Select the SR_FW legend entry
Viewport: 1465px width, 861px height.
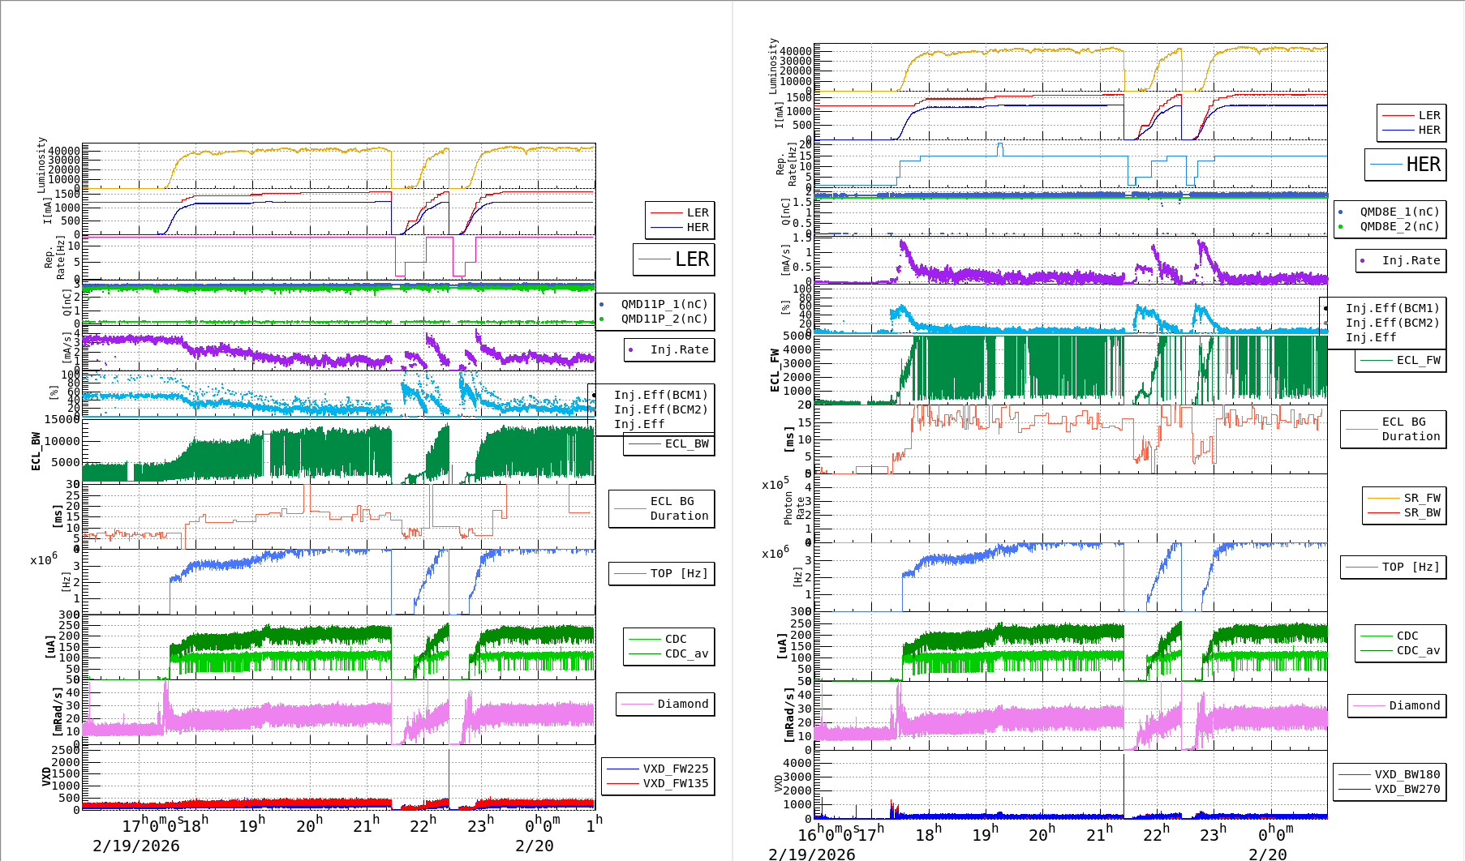(1422, 498)
